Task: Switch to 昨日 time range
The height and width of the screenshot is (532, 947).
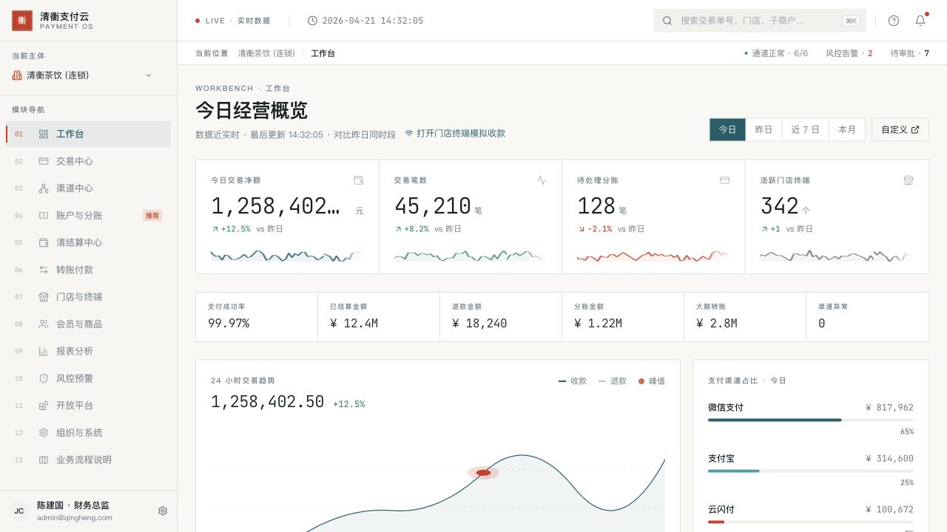Action: [764, 129]
